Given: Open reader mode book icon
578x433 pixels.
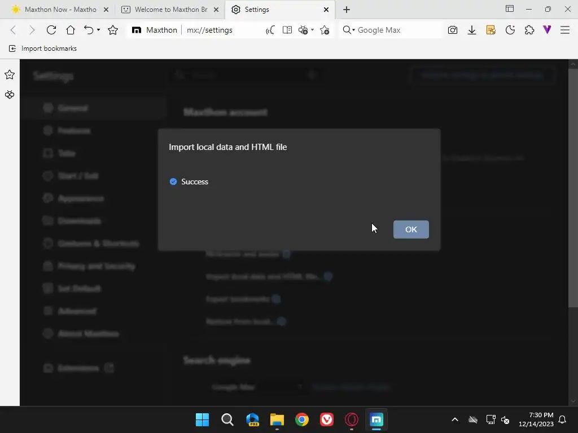Looking at the screenshot, I should coord(287,30).
